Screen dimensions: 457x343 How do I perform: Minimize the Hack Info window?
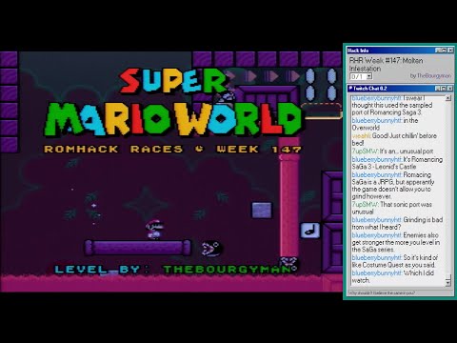(438, 50)
